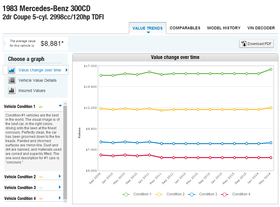Click the Value change over time chart title
Viewport: 280px width, 207px height.
(175, 57)
